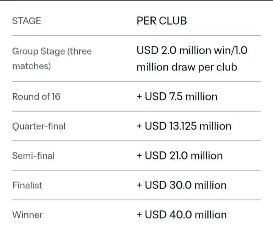The image size is (273, 228).
Task: Select the Finalist row label
Action: tap(27, 185)
